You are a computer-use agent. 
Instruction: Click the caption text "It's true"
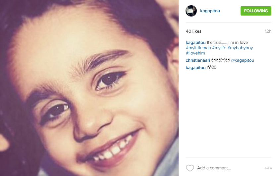[x=214, y=43]
